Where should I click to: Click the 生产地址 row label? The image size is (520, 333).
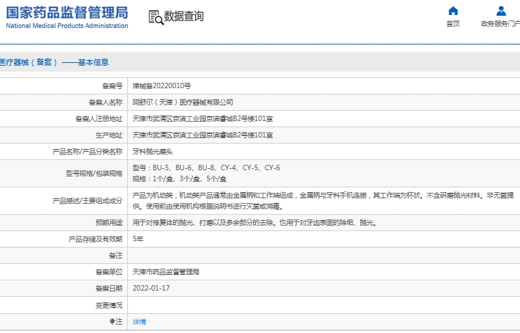coord(109,135)
